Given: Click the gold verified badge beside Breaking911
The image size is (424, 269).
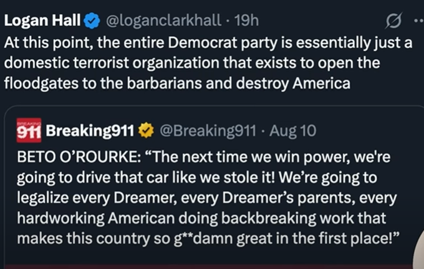Looking at the screenshot, I should pyautogui.click(x=148, y=130).
